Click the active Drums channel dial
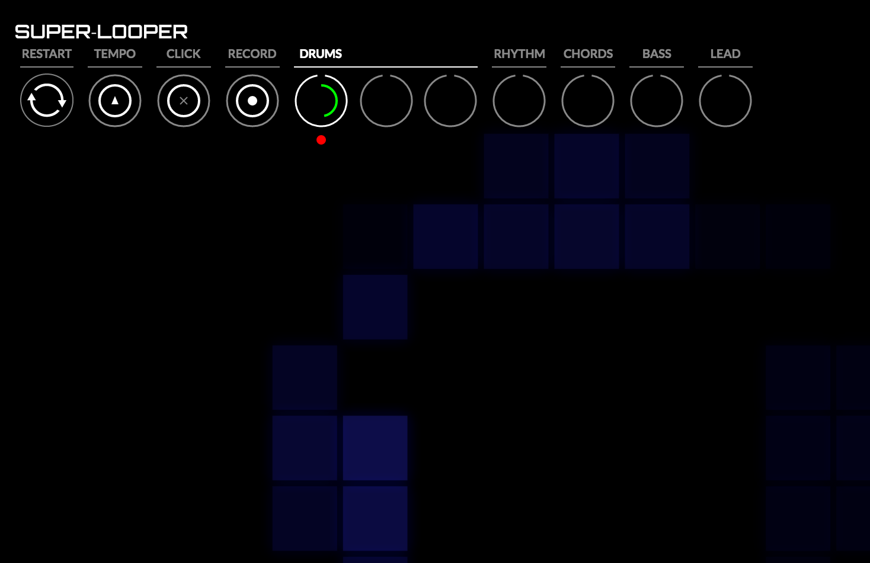The image size is (870, 563). [321, 101]
